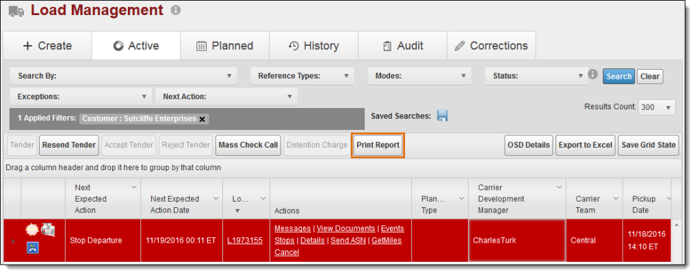Open the Pickup Date column menu chevron
Viewport: 691px width, 270px height.
pyautogui.click(x=668, y=199)
